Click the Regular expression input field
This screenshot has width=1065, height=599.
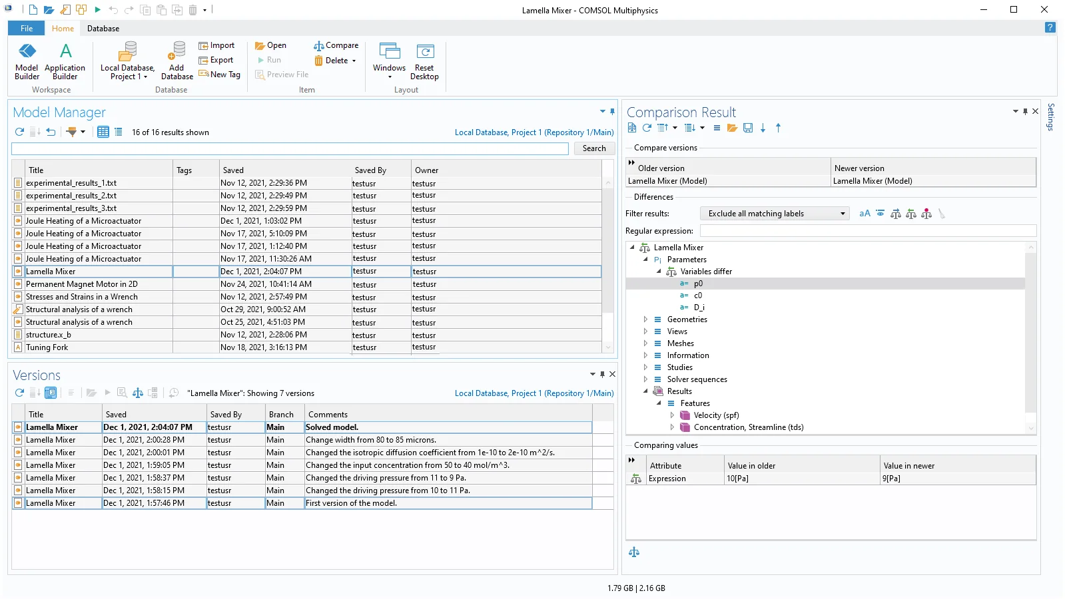tap(867, 231)
